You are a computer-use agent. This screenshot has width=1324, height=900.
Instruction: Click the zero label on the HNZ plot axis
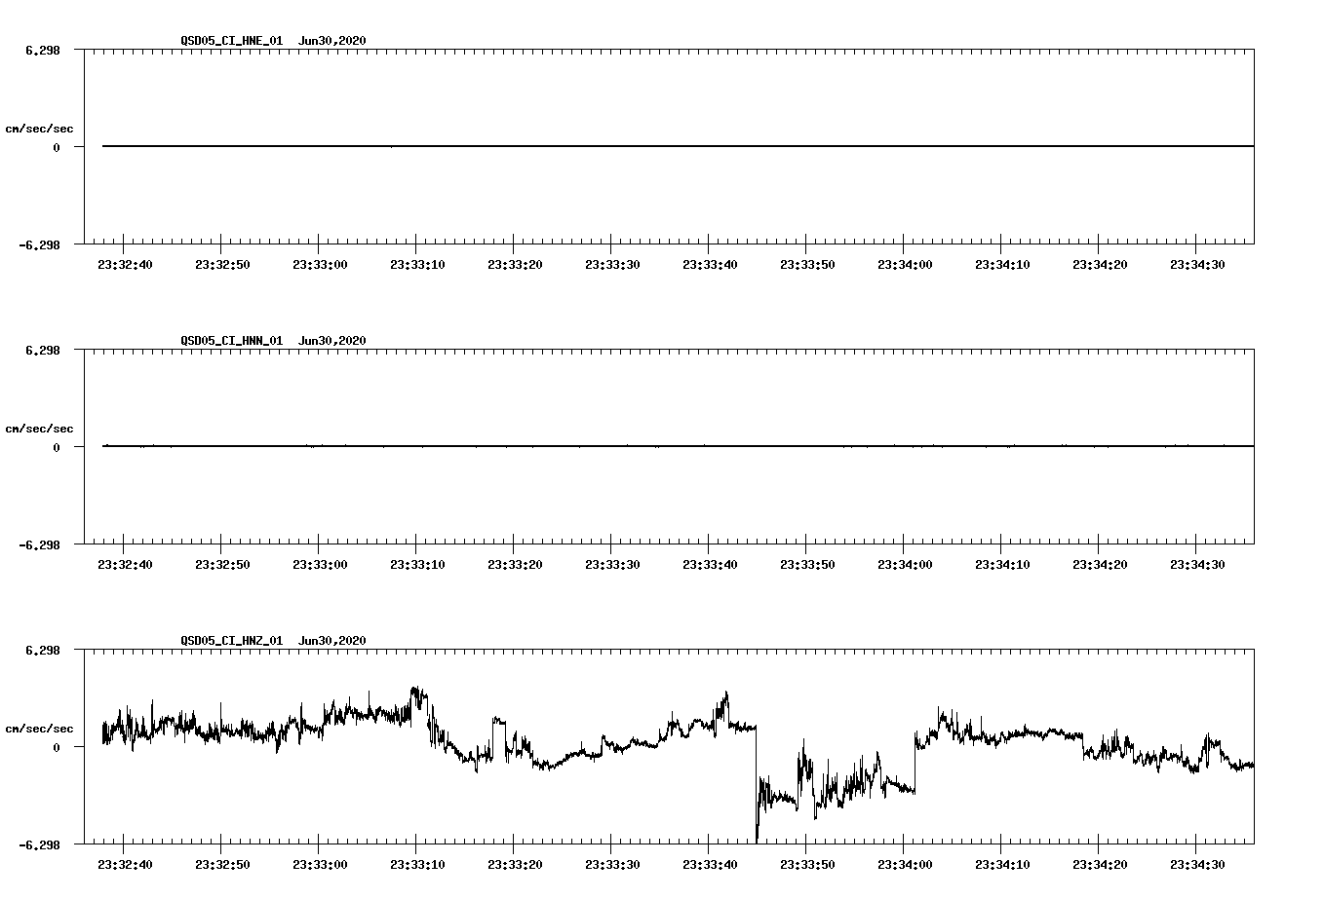(x=57, y=747)
